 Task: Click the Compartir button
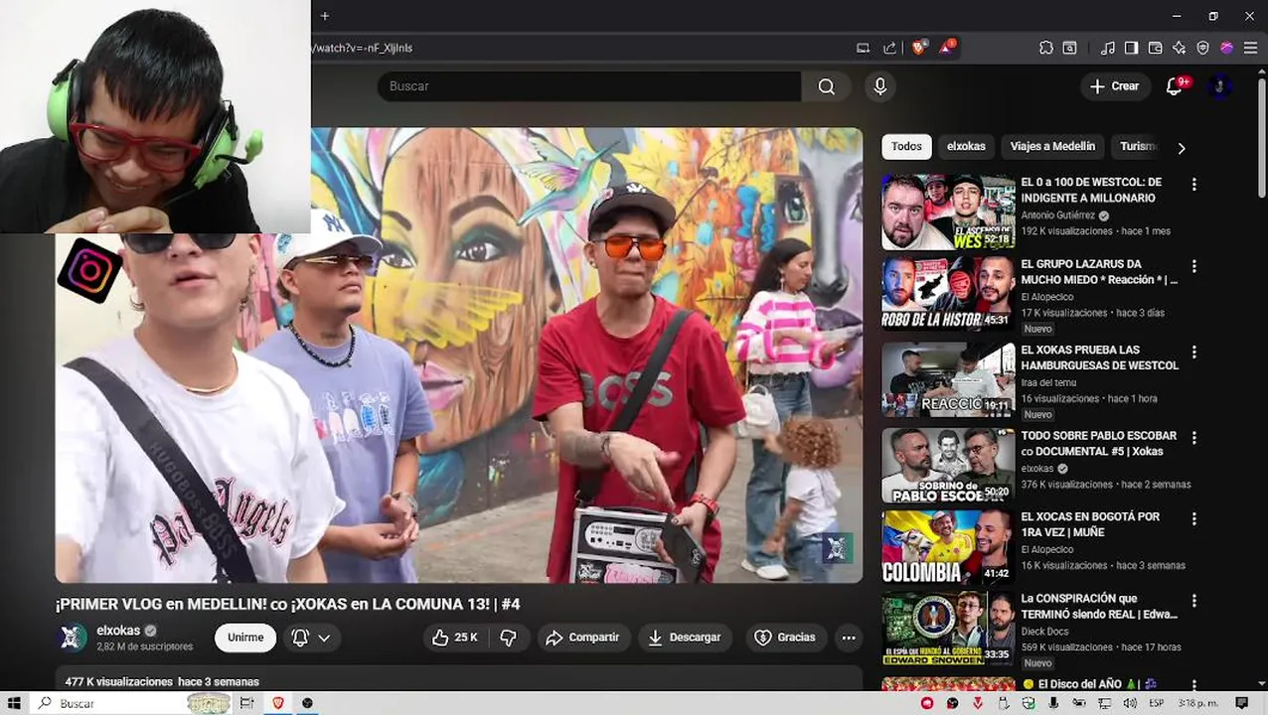[583, 638]
